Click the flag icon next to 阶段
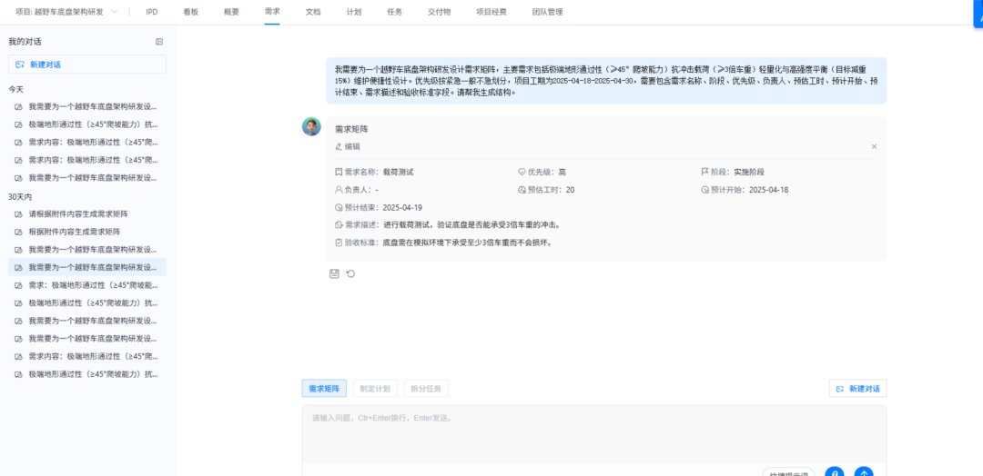 click(705, 172)
